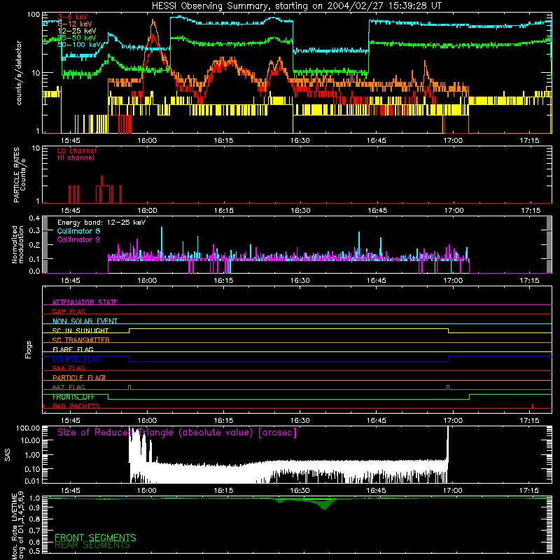Click the counts/s/detector axis label

coord(19,73)
